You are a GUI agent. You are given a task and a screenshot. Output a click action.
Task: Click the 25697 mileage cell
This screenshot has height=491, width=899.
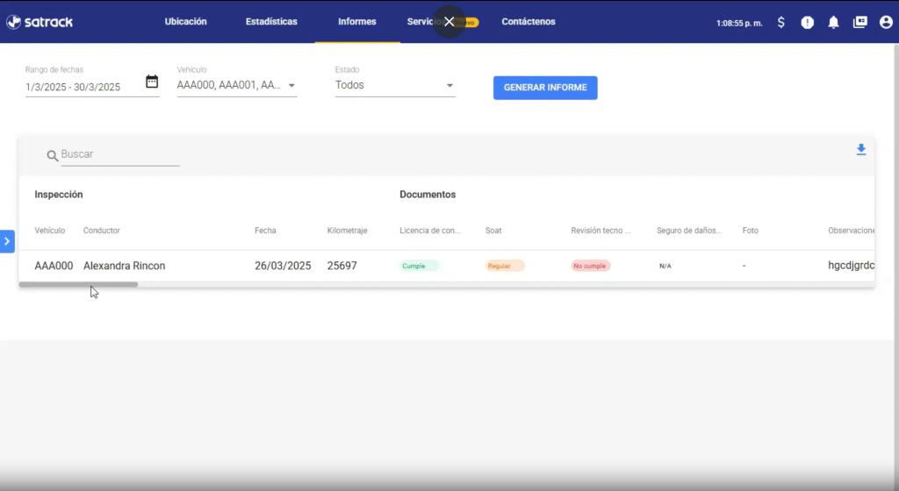342,266
